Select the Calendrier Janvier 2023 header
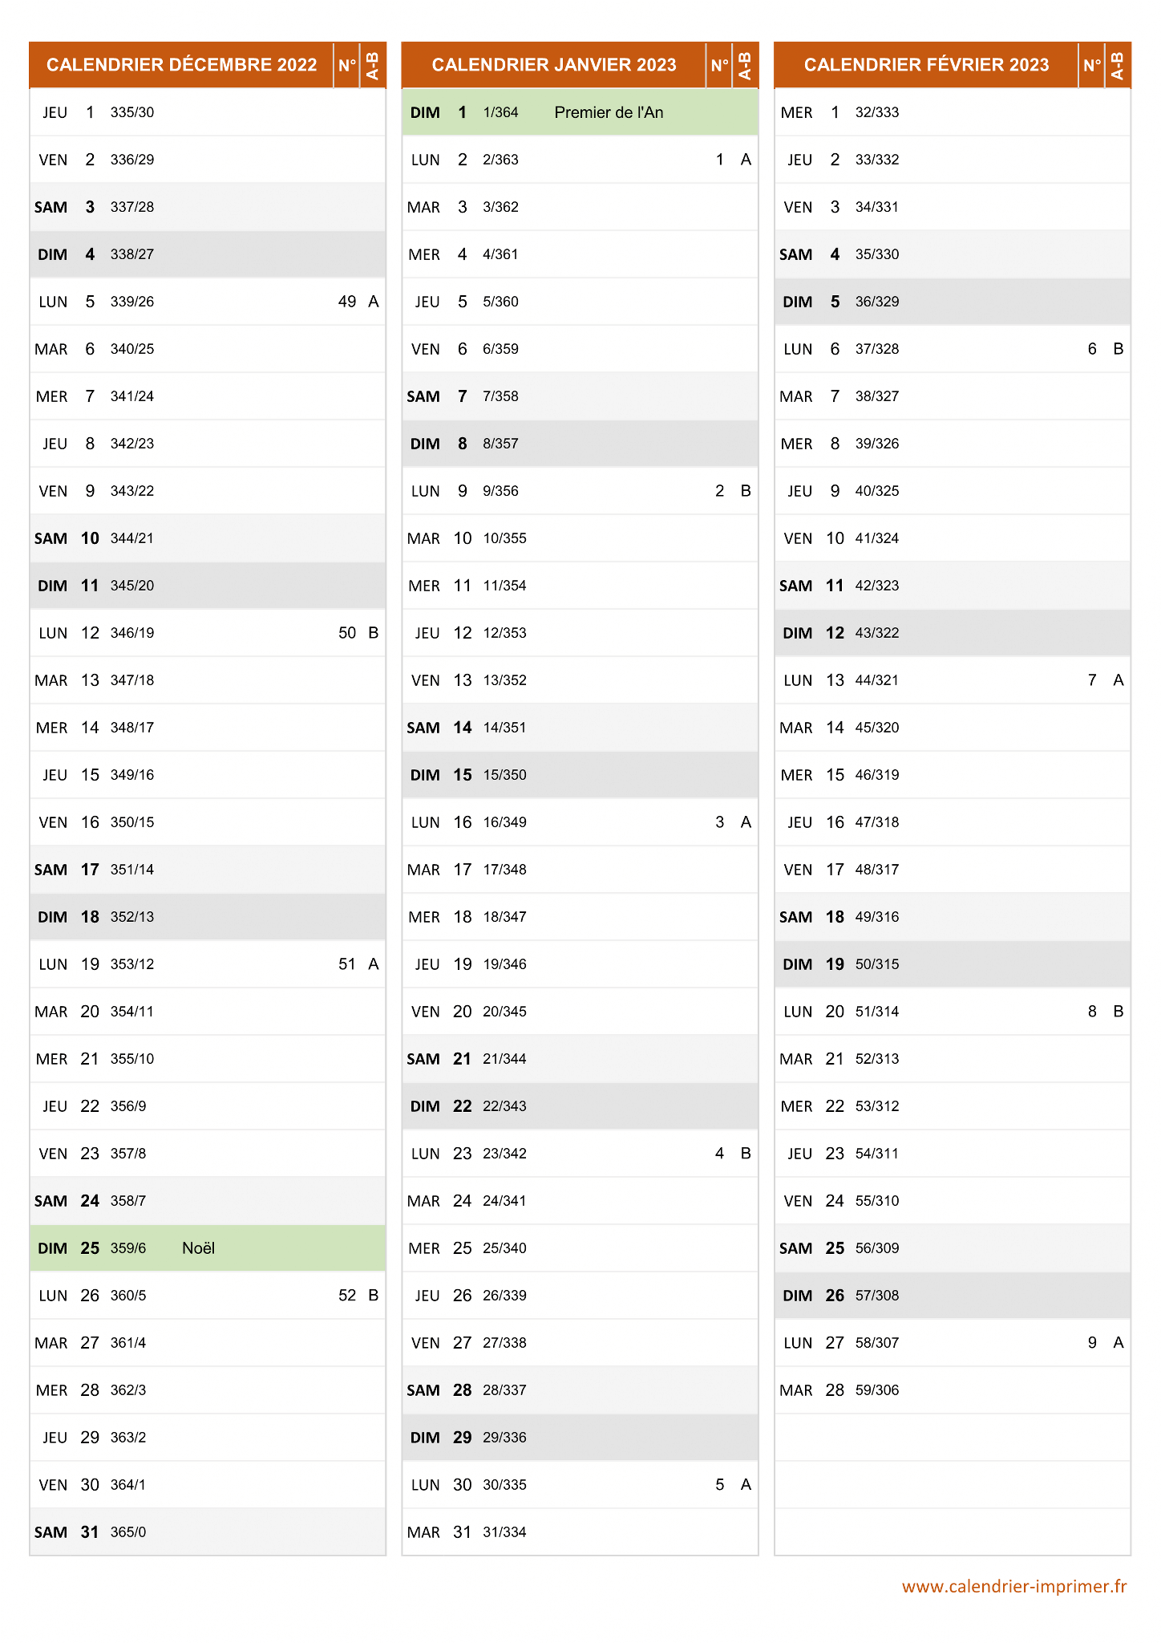The image size is (1161, 1643). click(x=554, y=65)
